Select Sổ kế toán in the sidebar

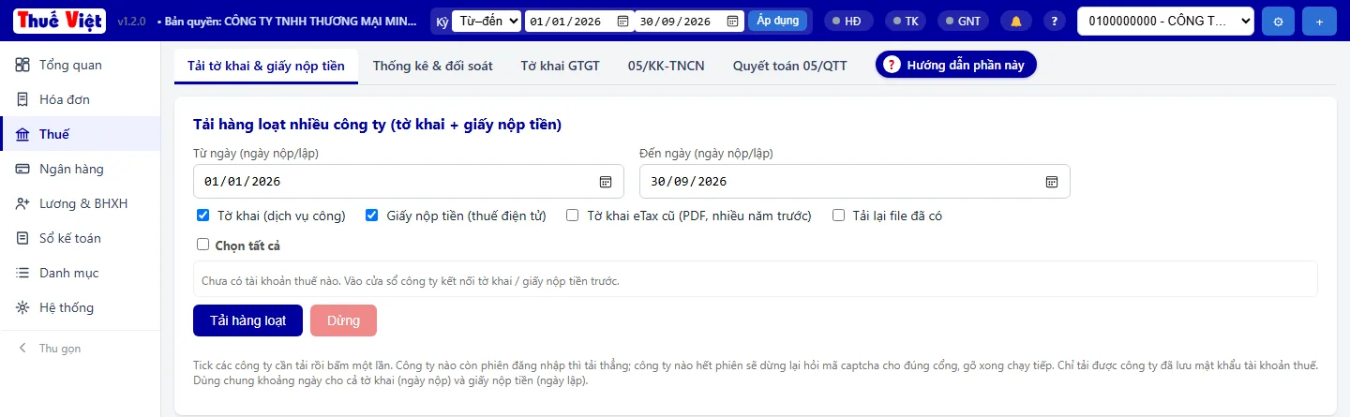pyautogui.click(x=80, y=238)
